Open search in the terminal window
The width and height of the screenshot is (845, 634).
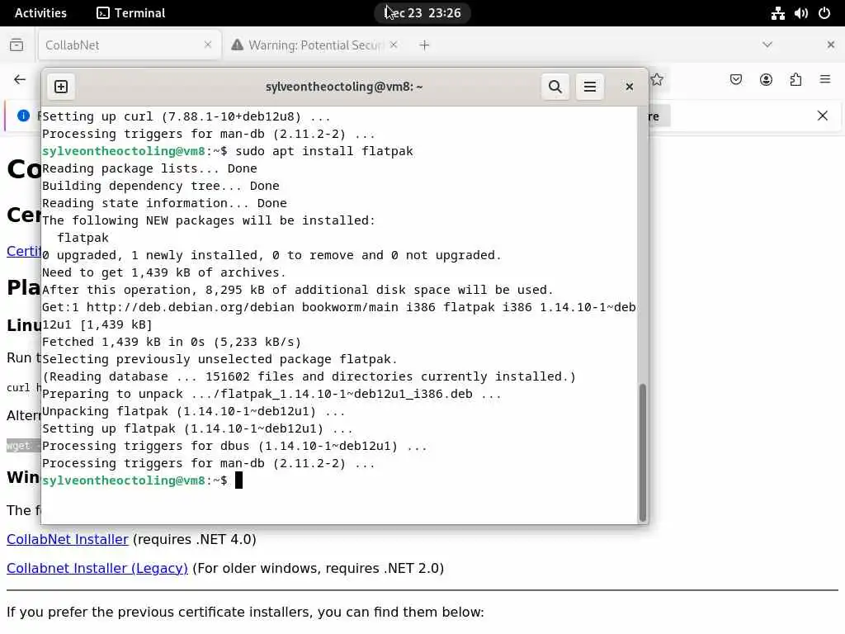click(555, 87)
